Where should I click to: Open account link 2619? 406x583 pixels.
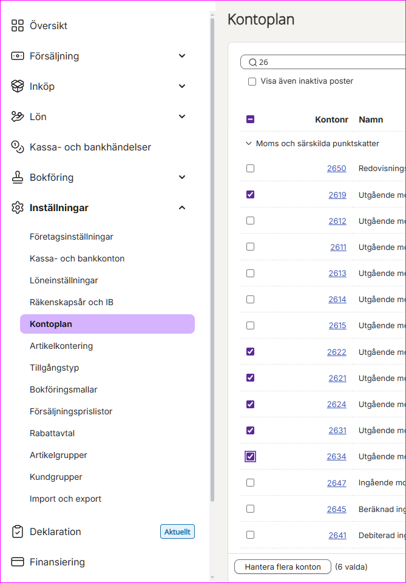(337, 195)
